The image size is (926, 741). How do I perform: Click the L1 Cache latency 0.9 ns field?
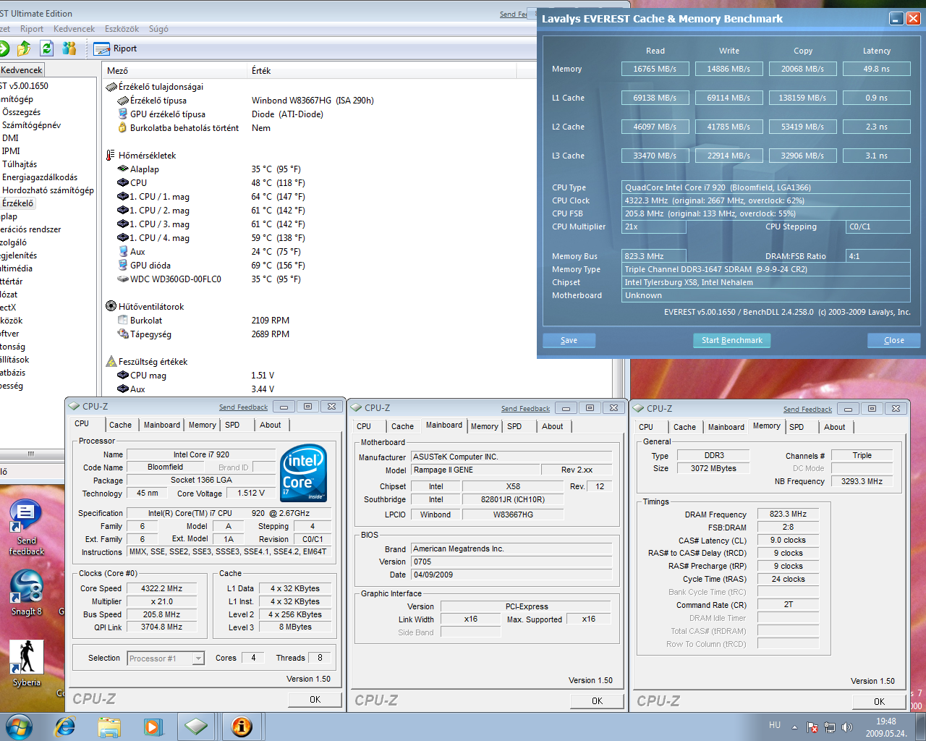click(876, 98)
